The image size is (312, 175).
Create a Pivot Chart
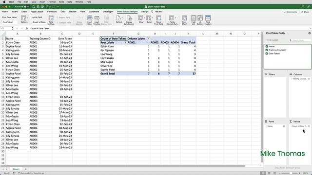(184, 20)
